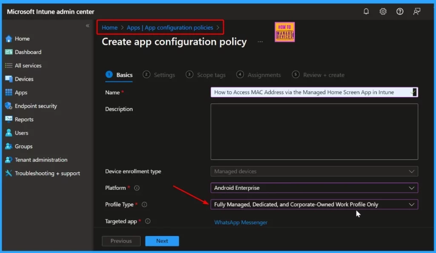
Task: Open the settings gear icon
Action: coord(383,11)
